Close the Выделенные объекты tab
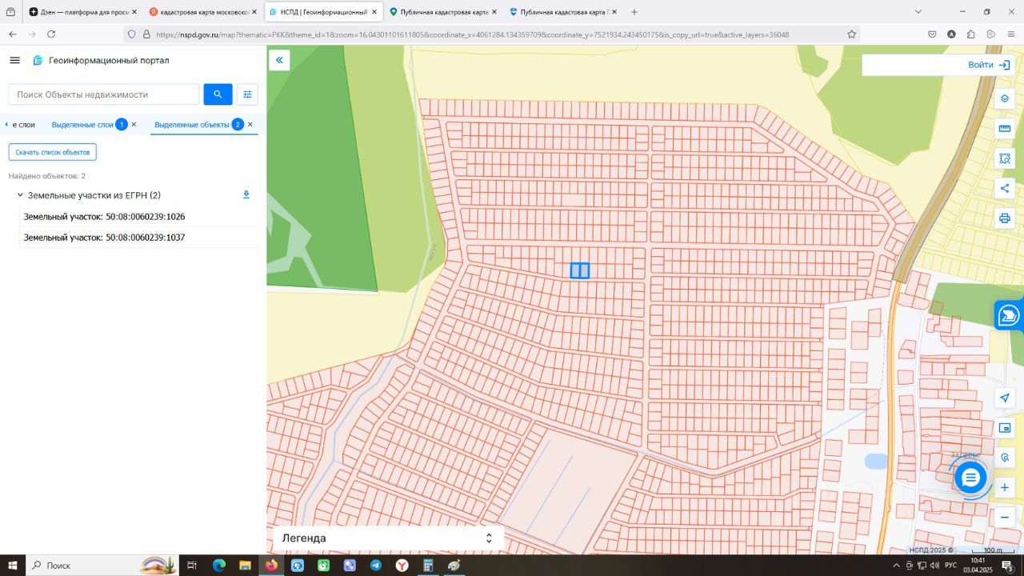 (x=250, y=125)
